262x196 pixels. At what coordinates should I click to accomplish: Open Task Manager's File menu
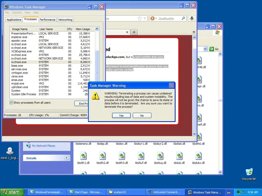click(7, 13)
